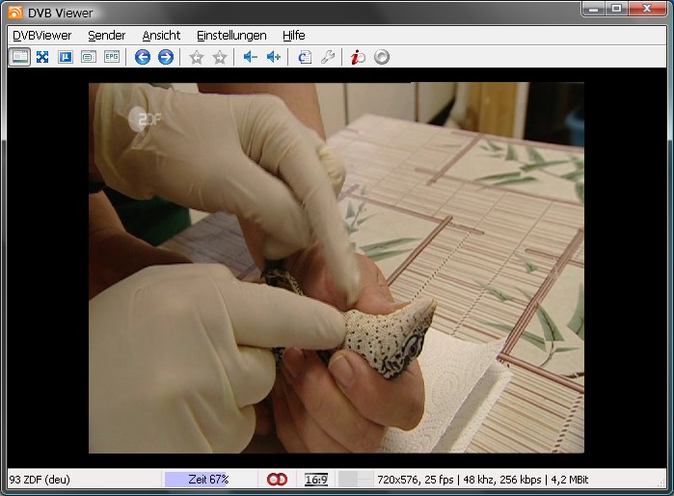This screenshot has width=674, height=496.
Task: Expand the Ansicht menu
Action: pyautogui.click(x=161, y=35)
